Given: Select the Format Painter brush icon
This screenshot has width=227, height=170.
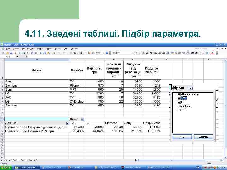Looking at the screenshot, I should (54, 53).
